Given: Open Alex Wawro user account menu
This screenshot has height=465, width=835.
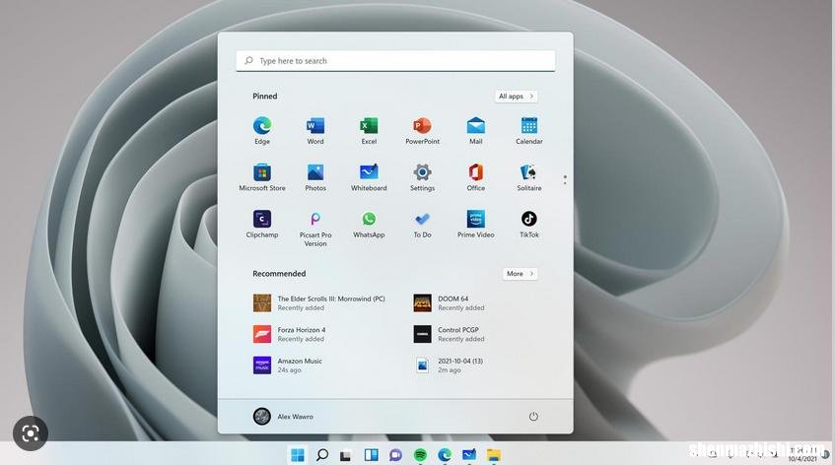Looking at the screenshot, I should pos(283,417).
